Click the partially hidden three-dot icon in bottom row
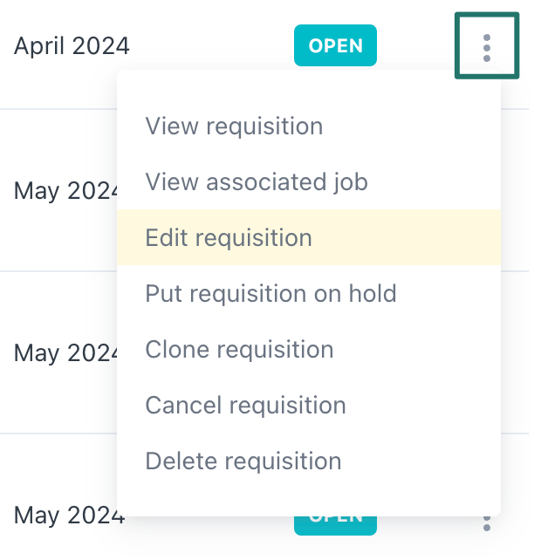Image resolution: width=541 pixels, height=560 pixels. (487, 523)
